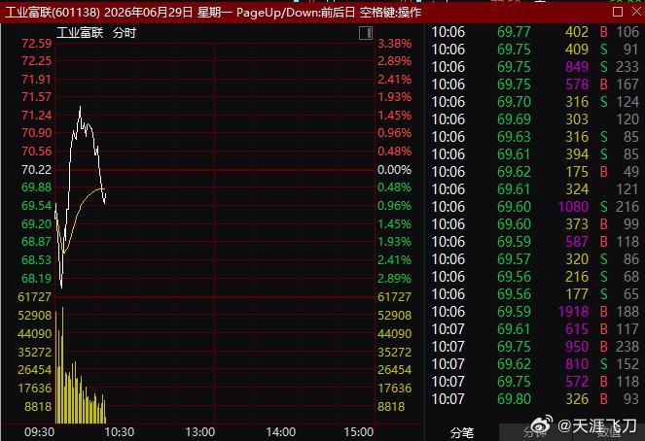Close the 工业富联 quote window
Image resolution: width=645 pixels, height=441 pixels.
636,12
